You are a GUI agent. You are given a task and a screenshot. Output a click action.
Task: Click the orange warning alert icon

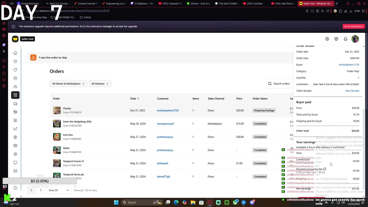coord(33,57)
